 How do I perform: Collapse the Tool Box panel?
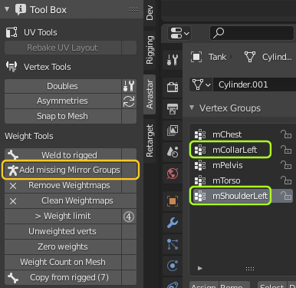pyautogui.click(x=7, y=9)
